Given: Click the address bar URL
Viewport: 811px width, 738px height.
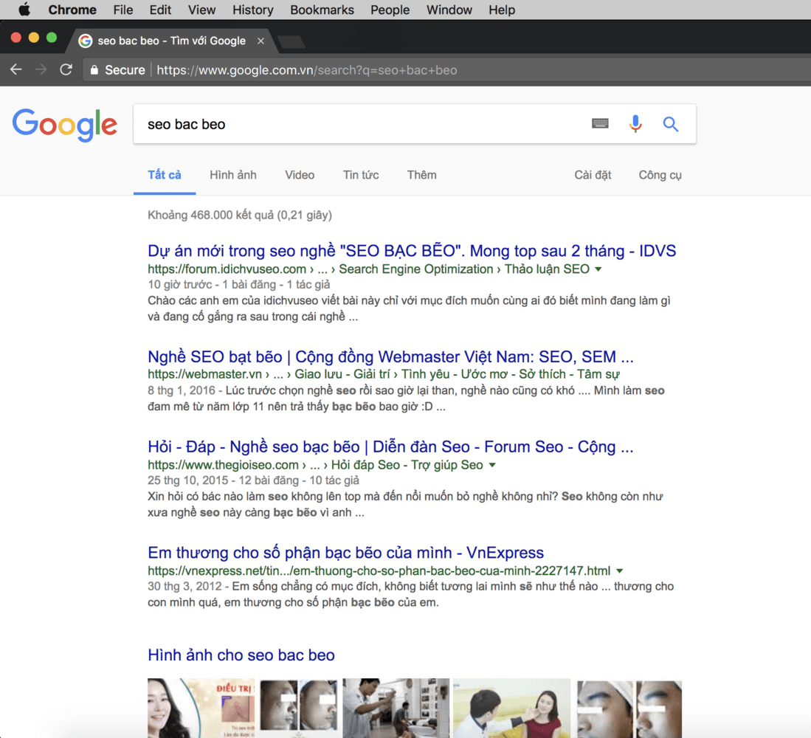Looking at the screenshot, I should tap(307, 70).
